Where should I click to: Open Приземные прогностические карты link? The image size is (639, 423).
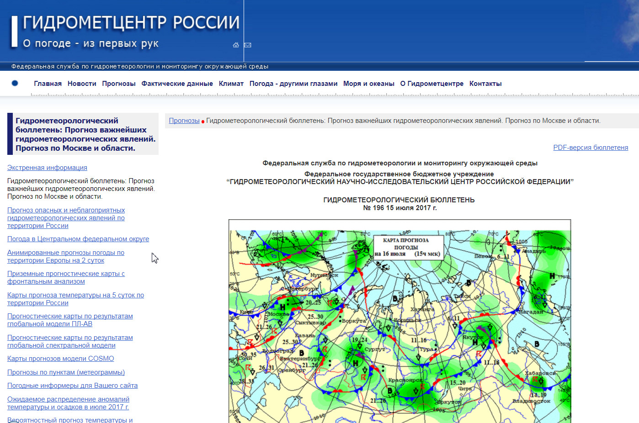(x=66, y=278)
